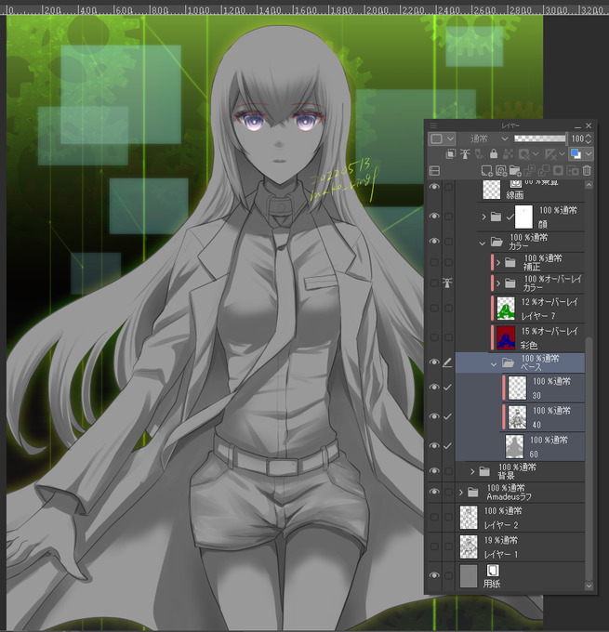Screen dimensions: 609x632
Task: Click the 顔 folder icon
Action: point(496,217)
